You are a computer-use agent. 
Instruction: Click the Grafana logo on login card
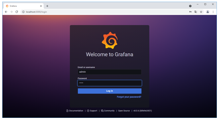pos(110,40)
